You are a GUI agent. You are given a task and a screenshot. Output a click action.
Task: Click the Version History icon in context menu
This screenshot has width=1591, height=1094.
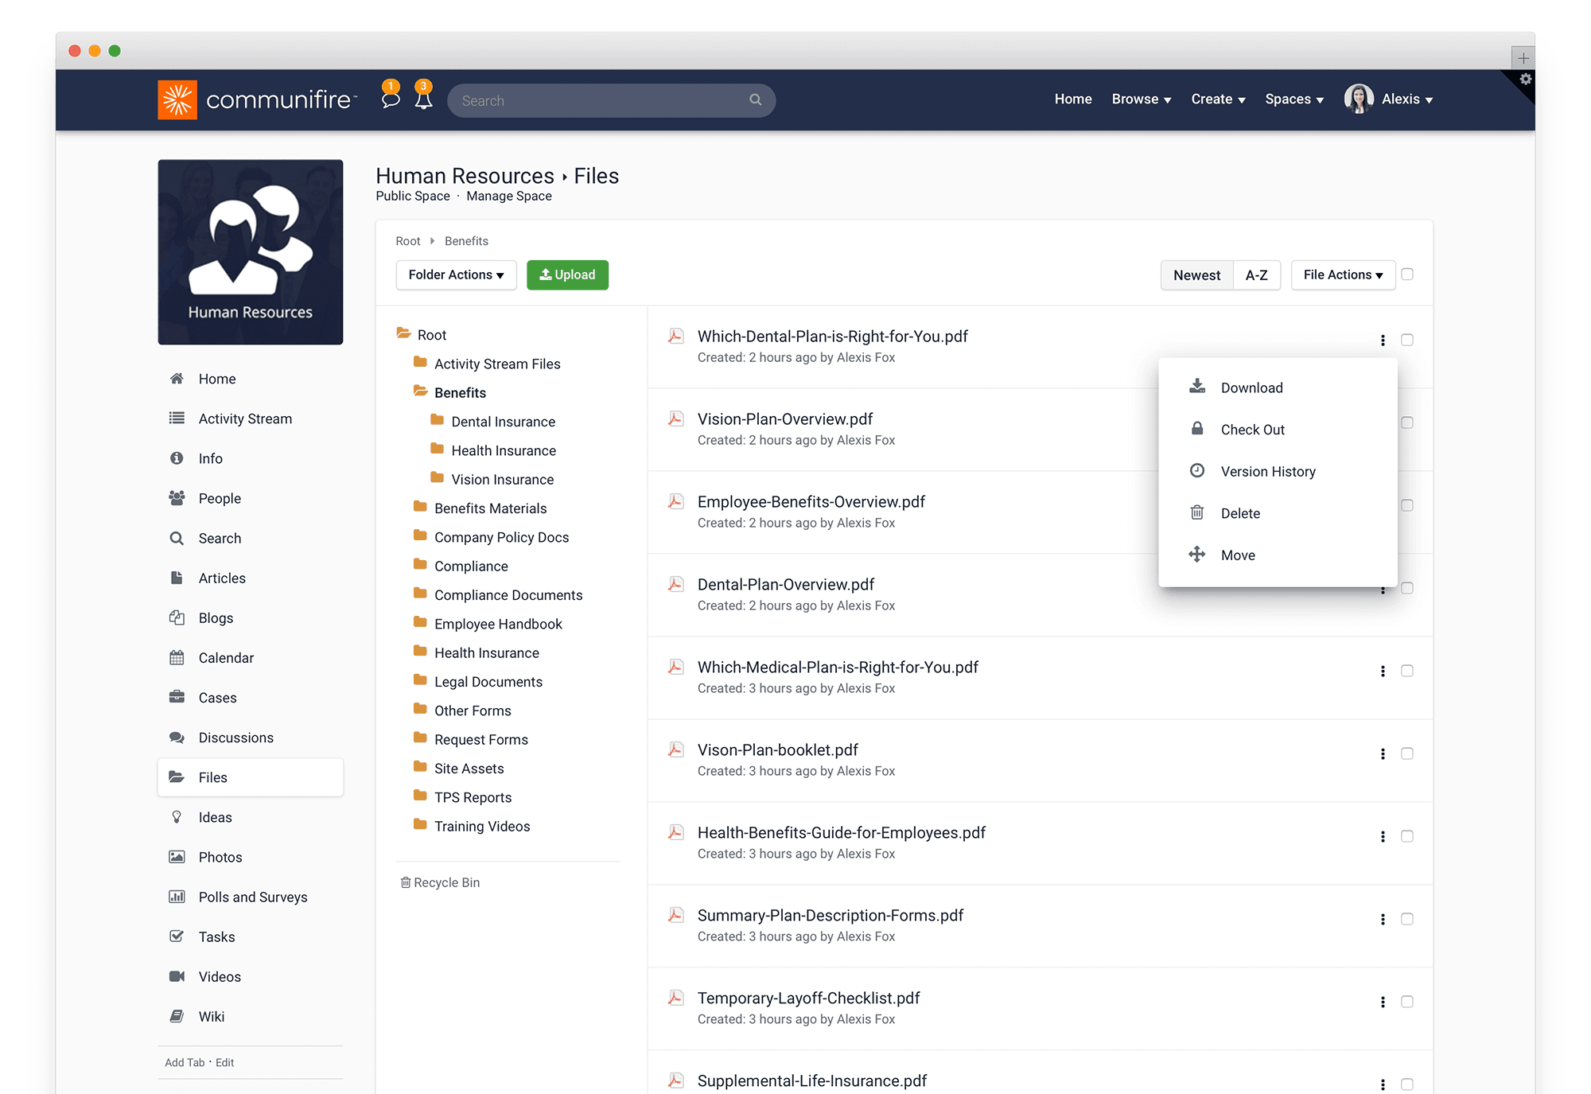click(x=1196, y=472)
